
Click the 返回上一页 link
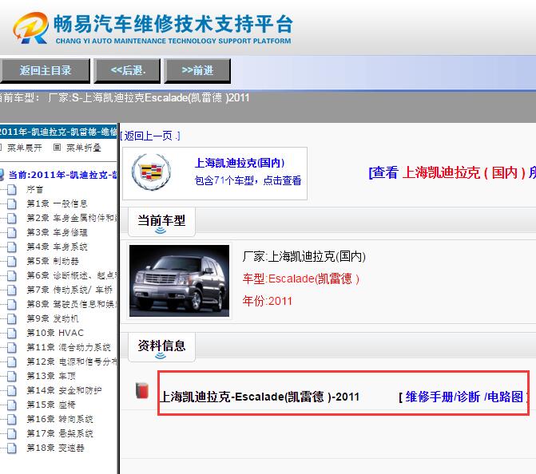coord(150,136)
